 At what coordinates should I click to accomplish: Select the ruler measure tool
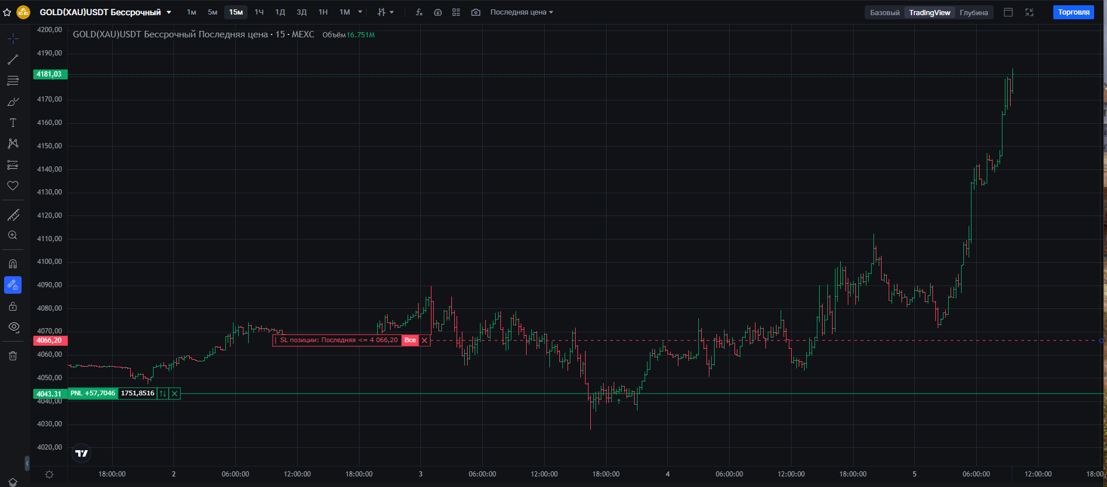[x=13, y=215]
